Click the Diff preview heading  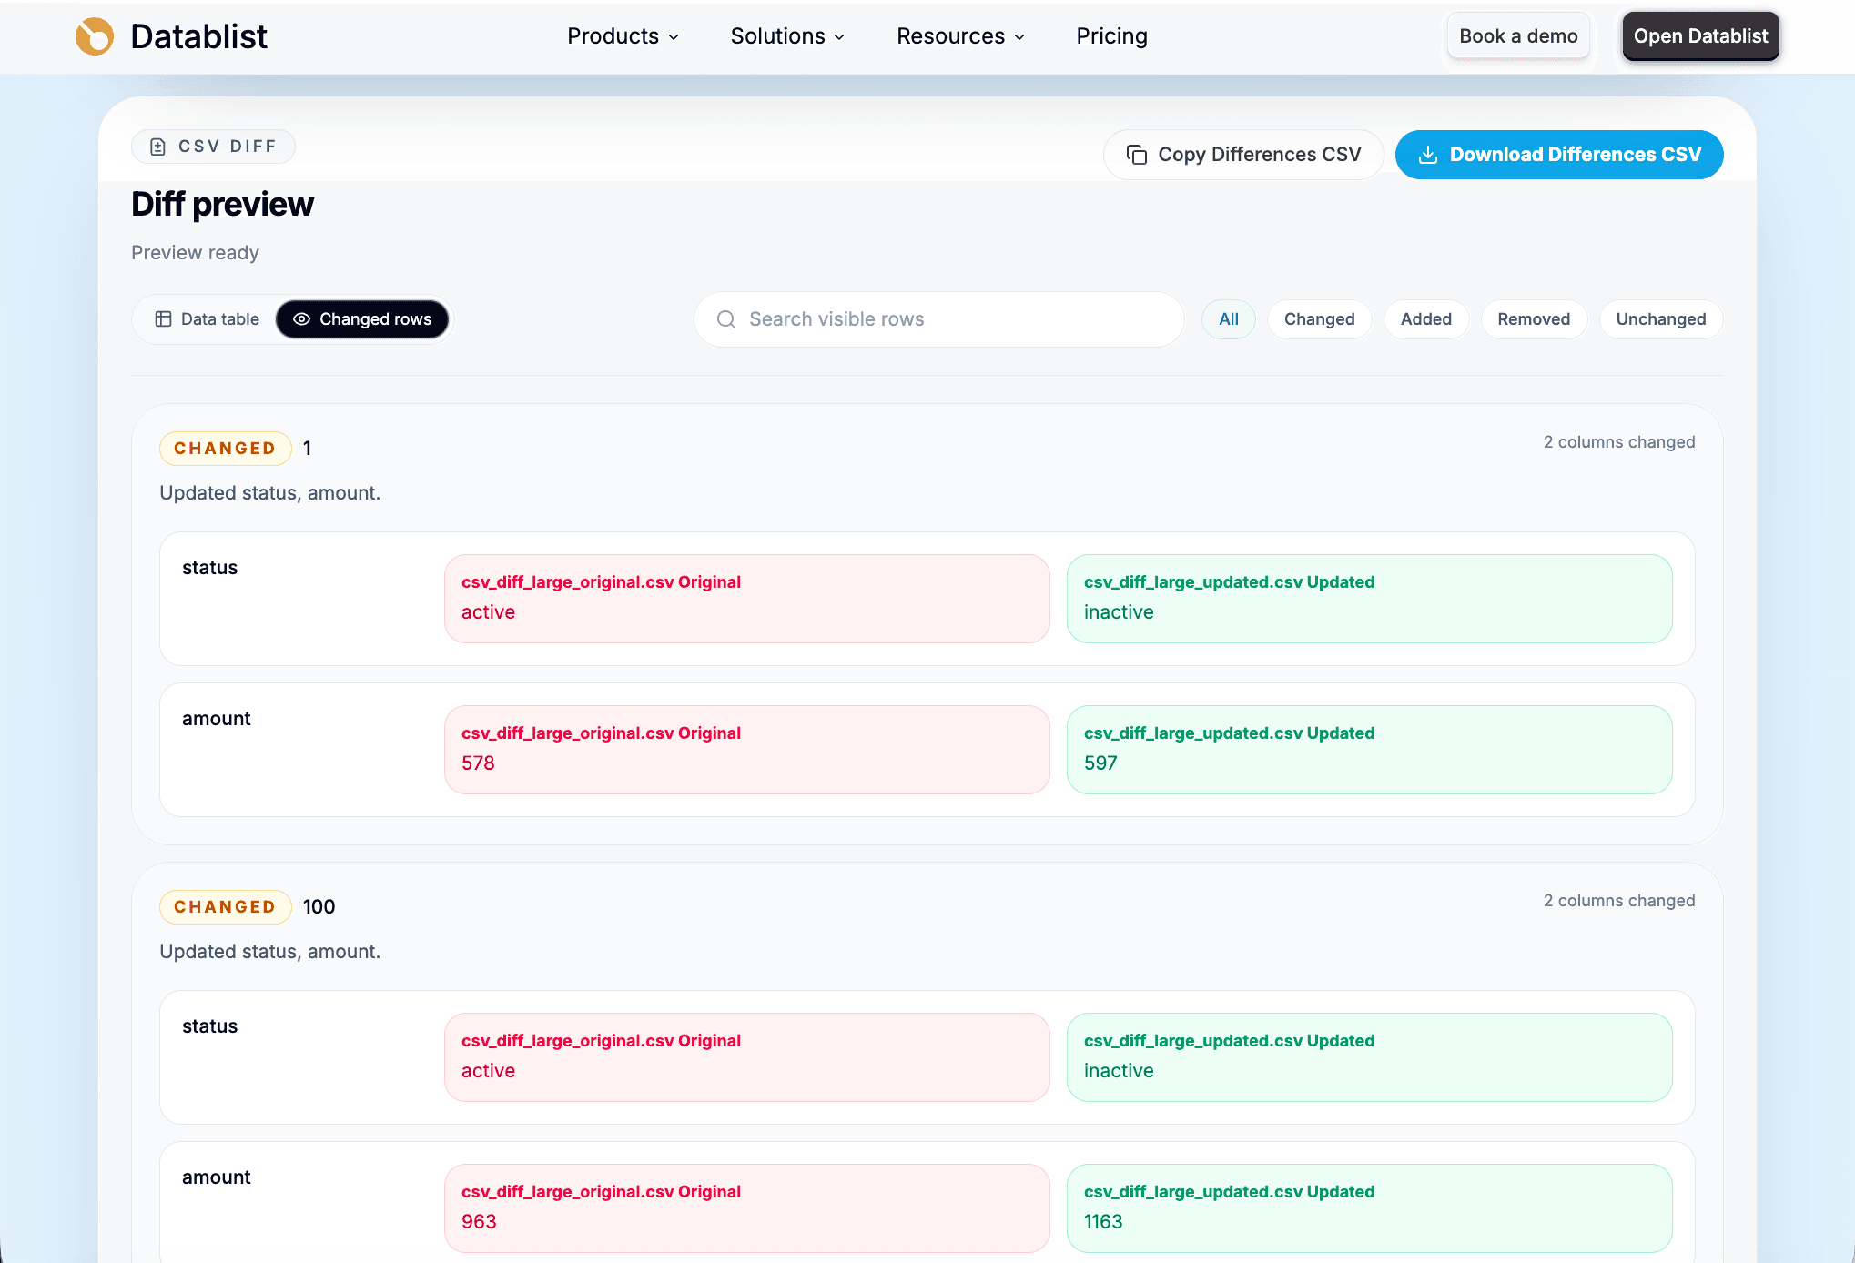point(223,205)
